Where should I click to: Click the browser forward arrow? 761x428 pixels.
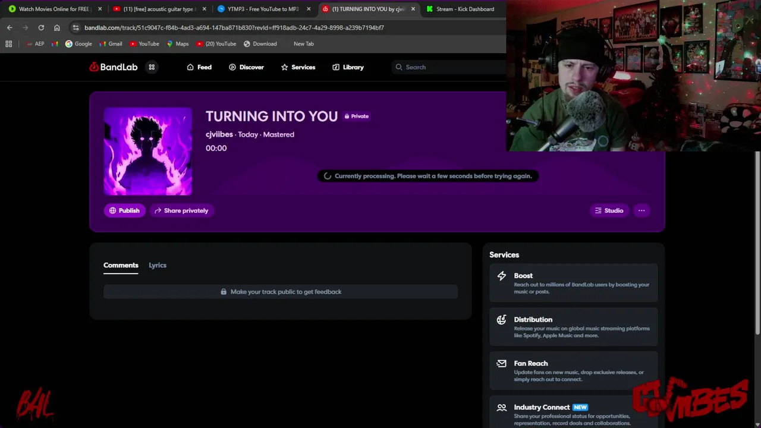[x=25, y=27]
